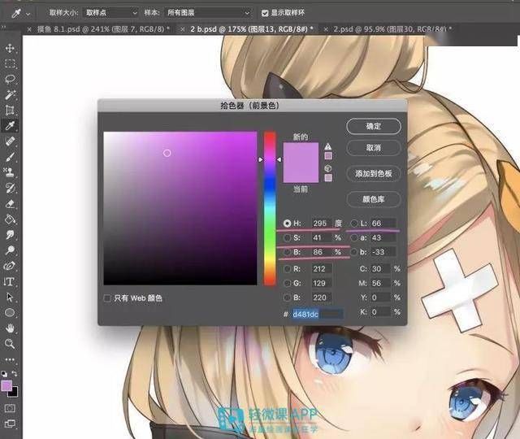This screenshot has width=520, height=439.
Task: Select the History Brush tool
Action: (x=10, y=188)
